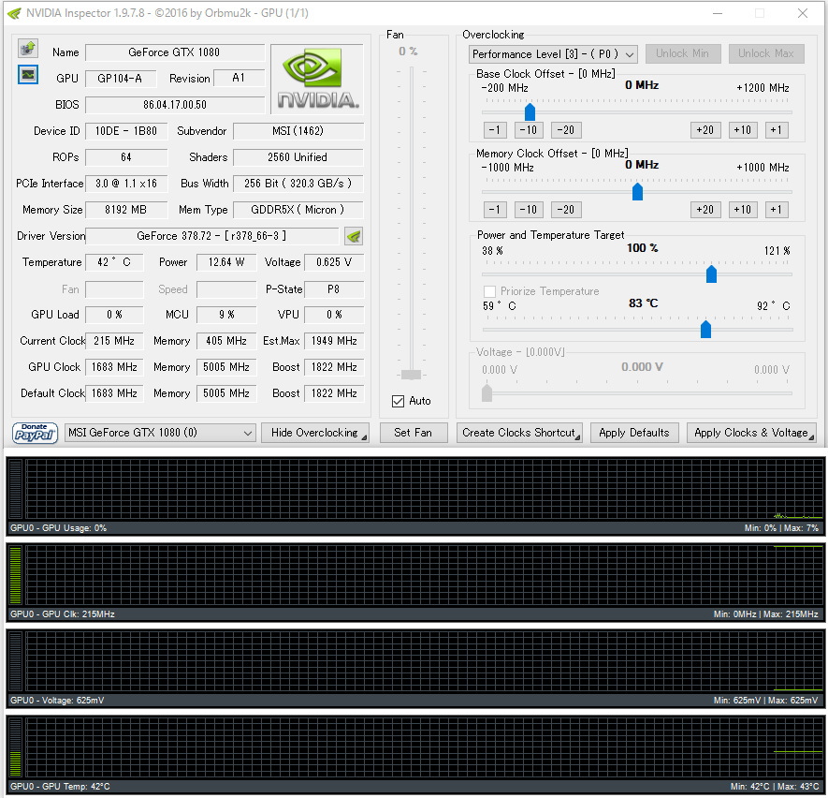This screenshot has height=798, width=828.
Task: Click the NVIDIA logo image
Action: (317, 80)
